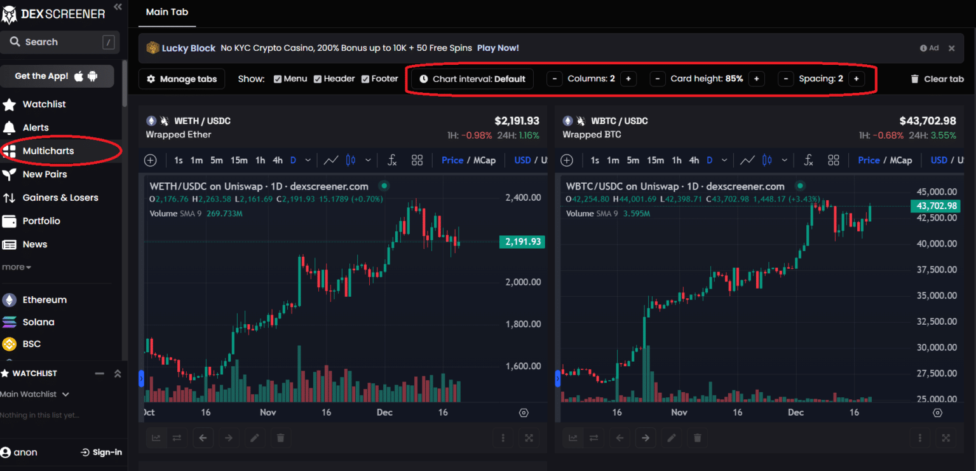This screenshot has width=976, height=471.
Task: Click the pencil edit icon below WETH chart
Action: pyautogui.click(x=255, y=437)
